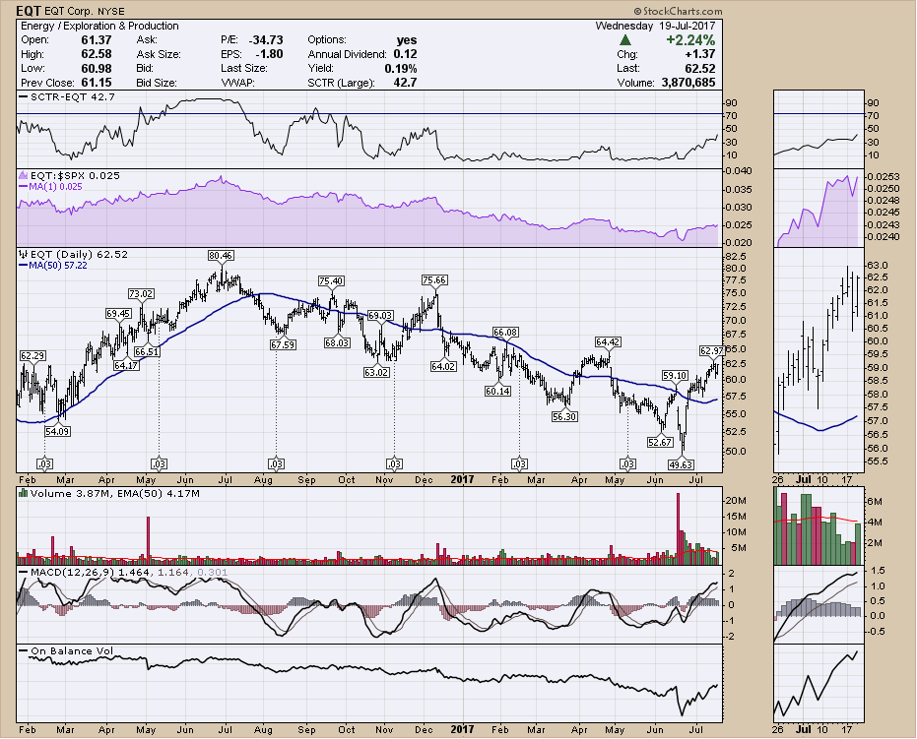Click the +2.24% percent change value
The width and height of the screenshot is (917, 739).
690,40
